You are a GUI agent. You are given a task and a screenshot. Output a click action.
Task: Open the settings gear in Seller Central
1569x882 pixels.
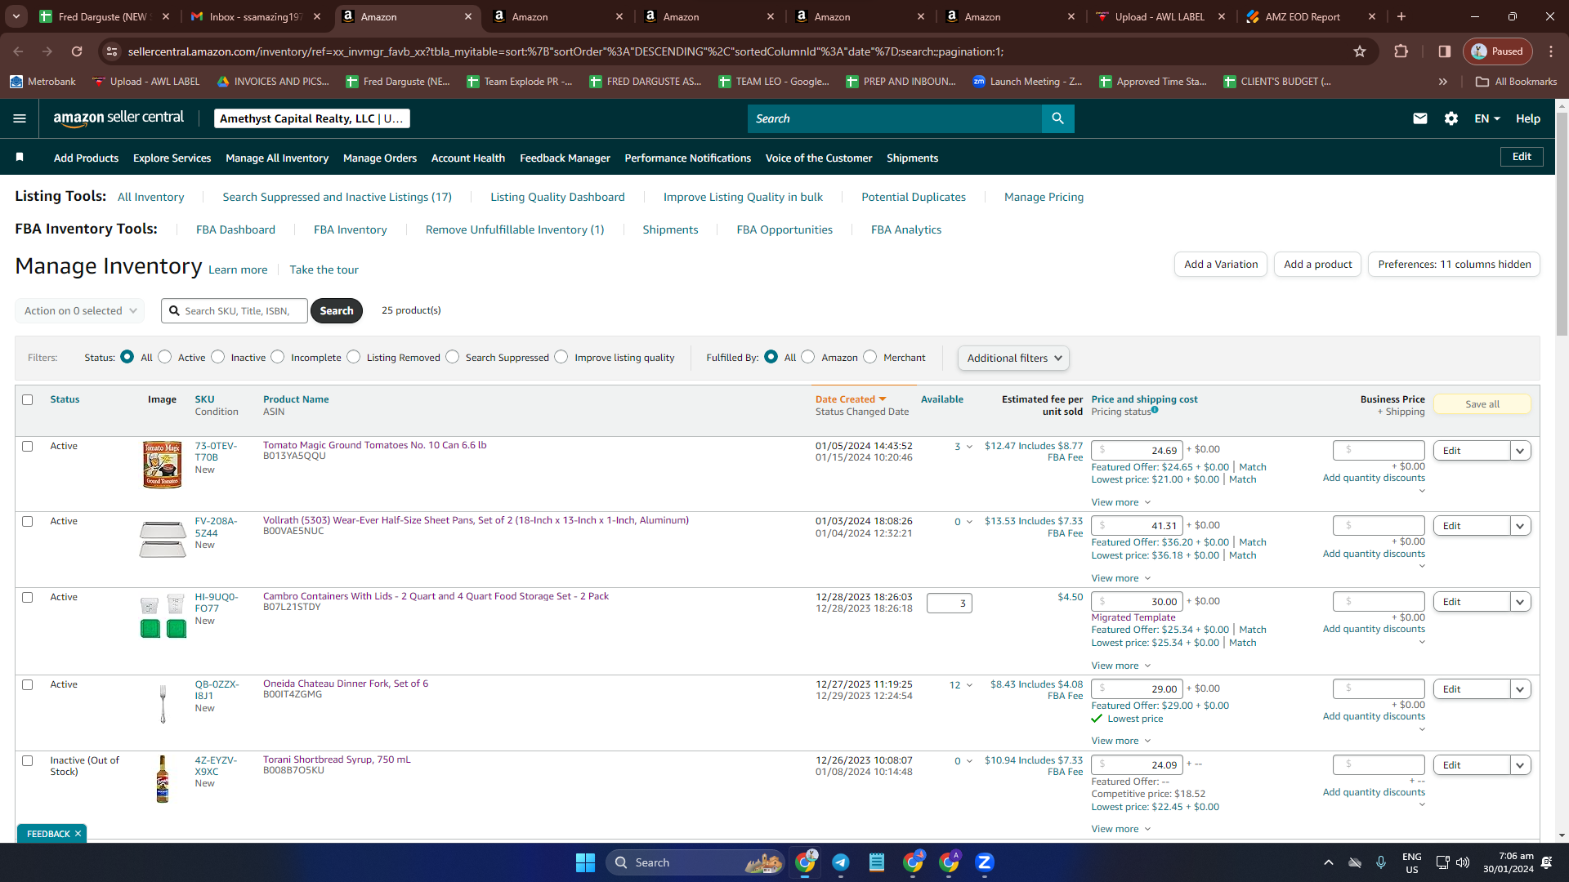(1451, 118)
